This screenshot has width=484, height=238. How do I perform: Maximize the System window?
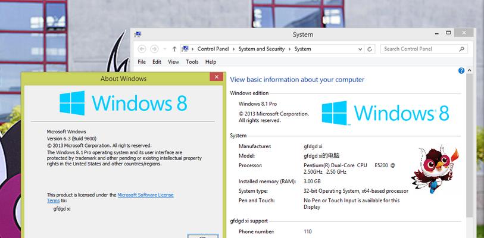[x=448, y=33]
